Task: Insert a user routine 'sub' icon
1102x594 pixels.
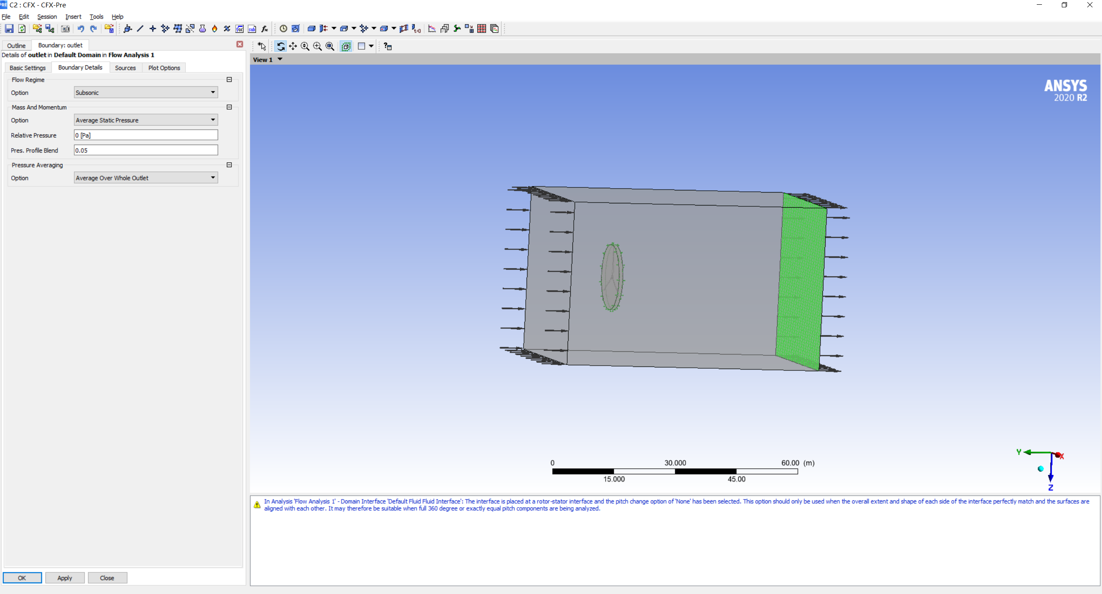Action: pos(252,28)
